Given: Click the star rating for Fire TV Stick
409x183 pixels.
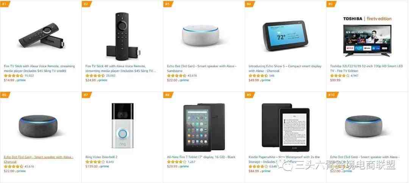Looking at the screenshot, I should coord(14,76).
